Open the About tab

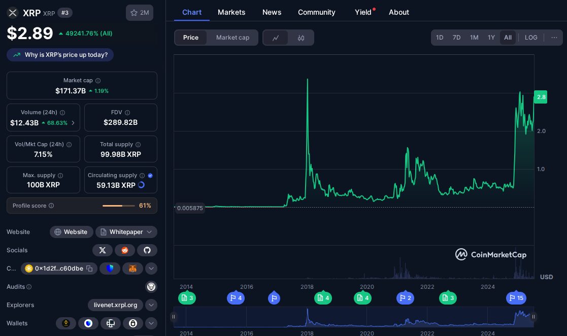399,12
